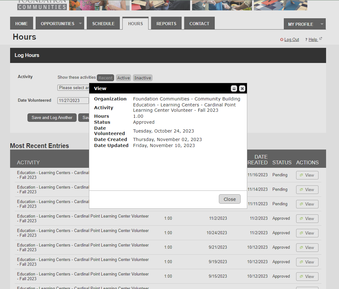This screenshot has height=289, width=339.
Task: Click the red Log Out power icon
Action: coord(282,39)
